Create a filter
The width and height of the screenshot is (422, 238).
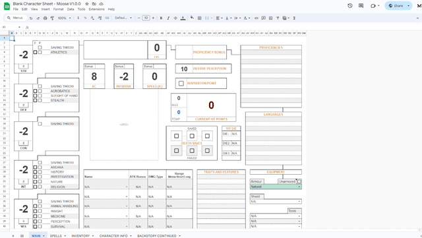point(278,18)
